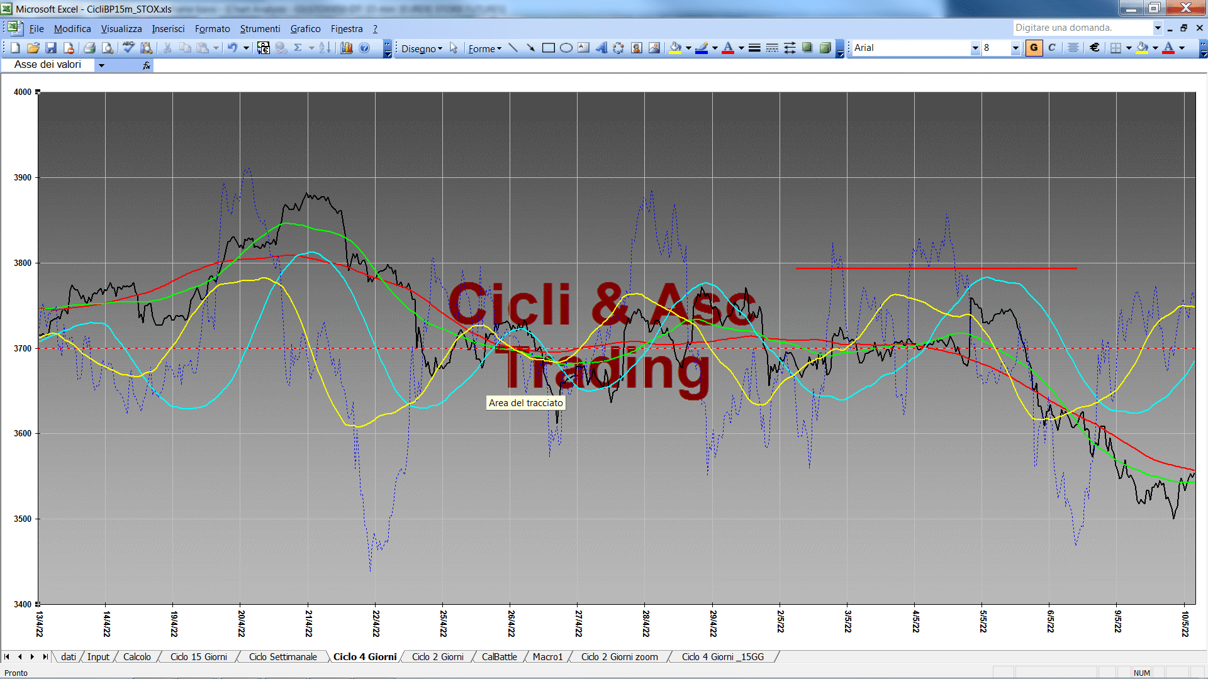Pick the Select Objects arrow cursor
Viewport: 1208px width, 679px height.
point(454,48)
